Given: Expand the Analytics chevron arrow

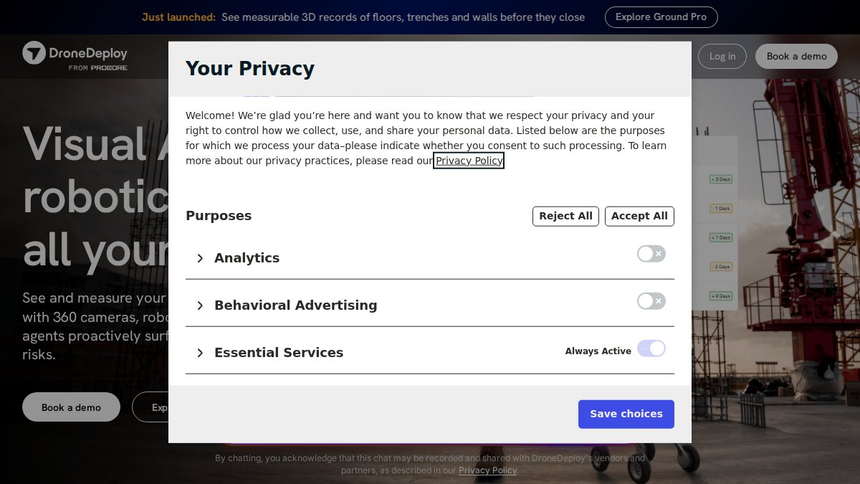Looking at the screenshot, I should point(200,258).
